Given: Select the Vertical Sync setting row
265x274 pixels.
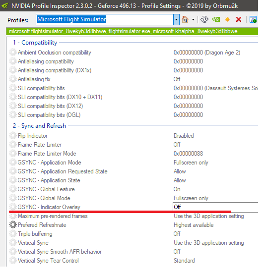Looking at the screenshot, I should click(x=132, y=243).
